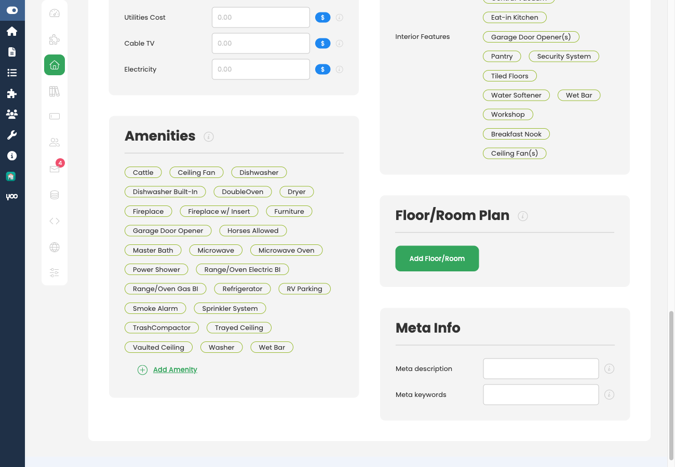
Task: Click info icon beside Amenities heading
Action: [209, 136]
